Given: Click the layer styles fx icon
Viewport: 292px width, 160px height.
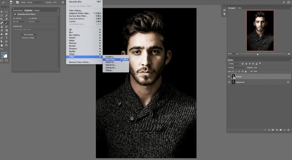Looking at the screenshot, I should [269, 130].
